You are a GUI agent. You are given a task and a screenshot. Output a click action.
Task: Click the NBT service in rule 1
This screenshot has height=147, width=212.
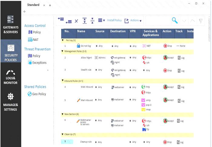[147, 46]
